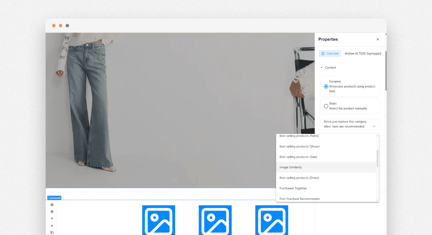The height and width of the screenshot is (235, 432).
Task: Close the Properties panel
Action: pyautogui.click(x=378, y=39)
